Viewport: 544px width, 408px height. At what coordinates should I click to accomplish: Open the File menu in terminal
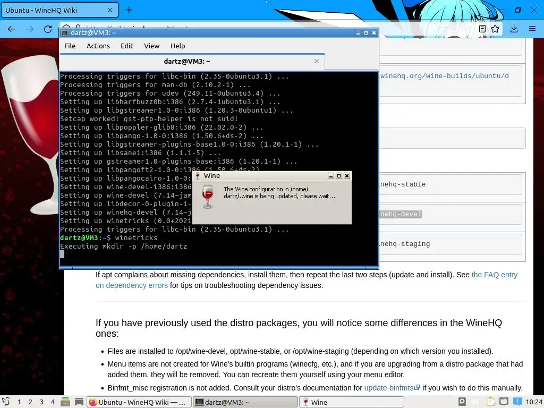click(70, 46)
